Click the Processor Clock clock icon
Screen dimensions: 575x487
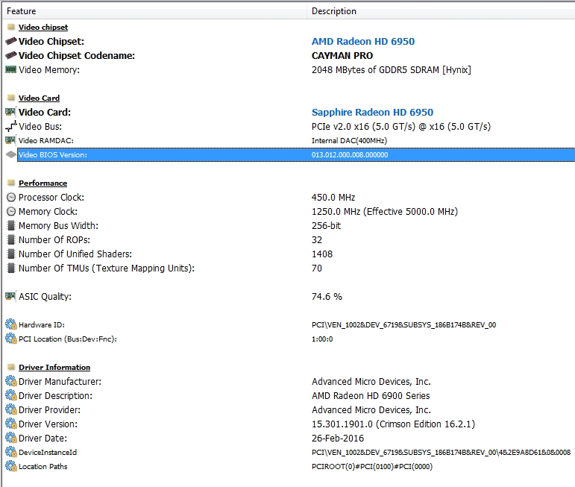tap(11, 198)
